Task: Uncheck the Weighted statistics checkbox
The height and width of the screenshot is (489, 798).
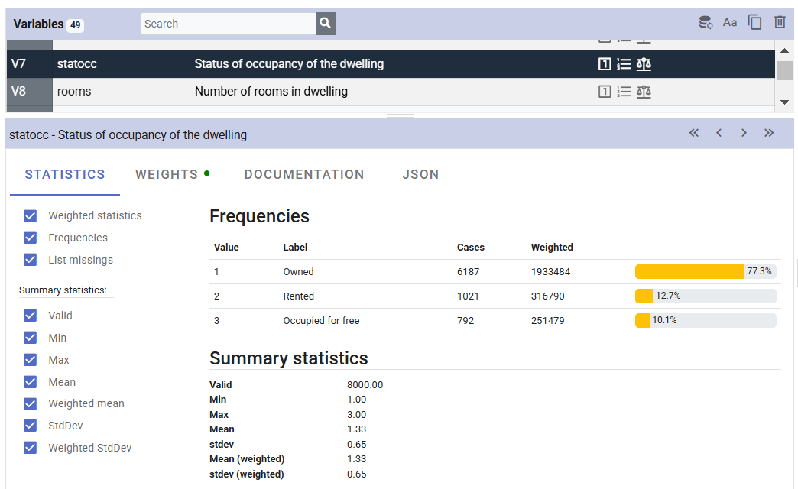Action: point(31,215)
